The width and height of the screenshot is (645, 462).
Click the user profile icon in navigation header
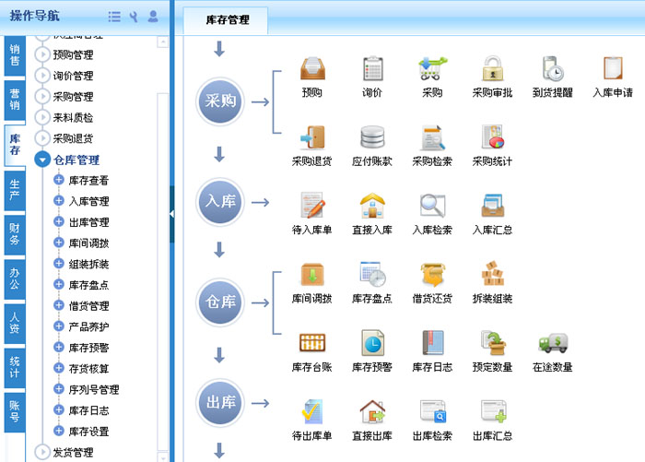point(153,17)
